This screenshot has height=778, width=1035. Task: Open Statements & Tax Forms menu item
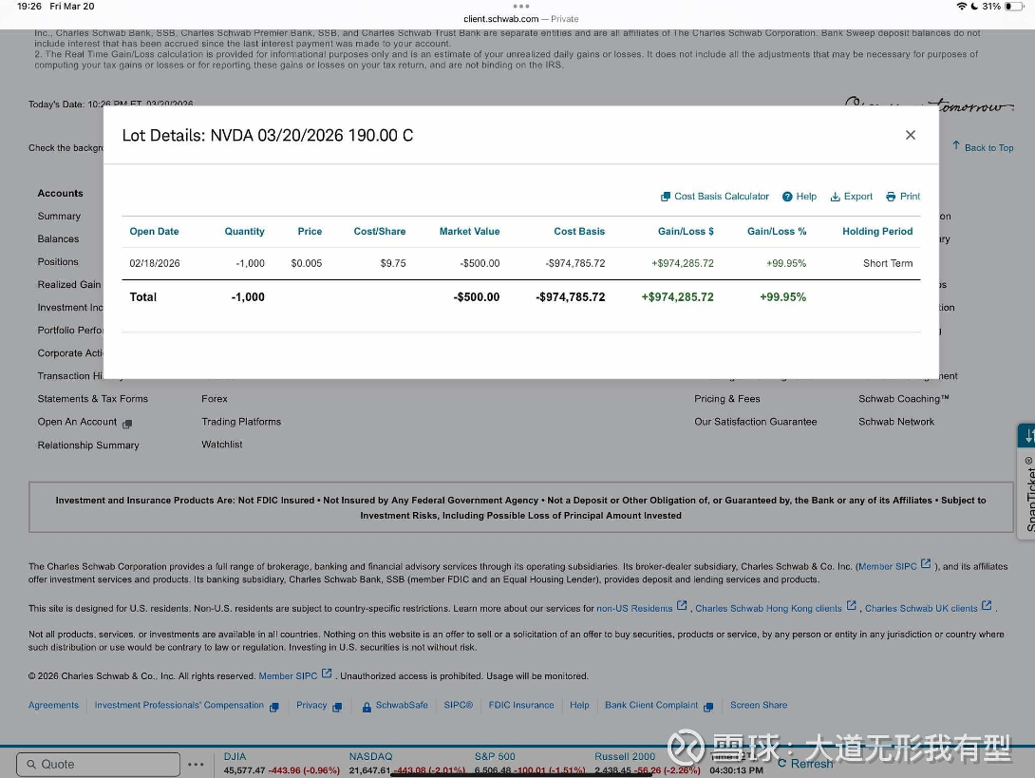coord(93,399)
